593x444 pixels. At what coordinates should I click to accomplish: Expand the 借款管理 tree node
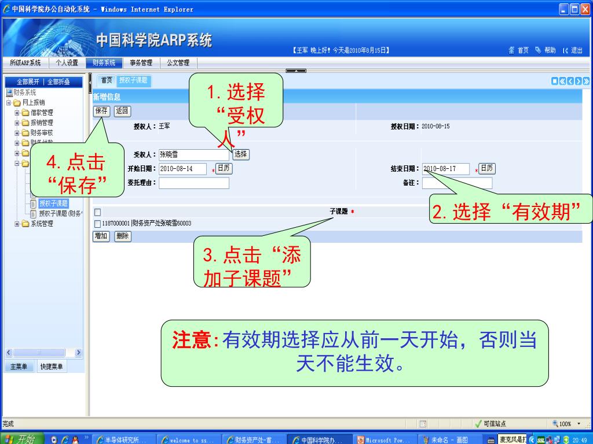click(x=17, y=113)
